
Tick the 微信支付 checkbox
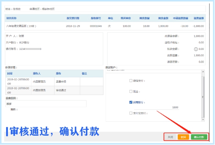[131, 81]
